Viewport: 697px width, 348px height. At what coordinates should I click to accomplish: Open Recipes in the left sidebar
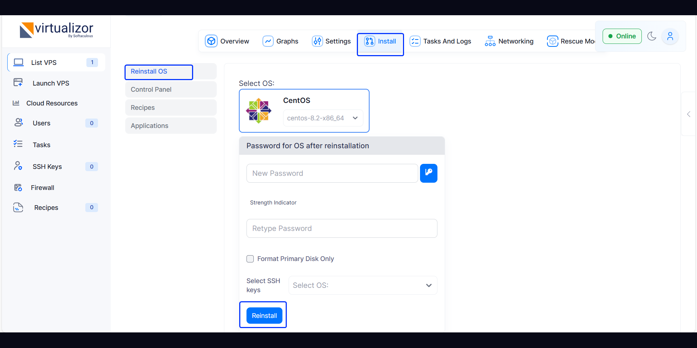click(46, 207)
